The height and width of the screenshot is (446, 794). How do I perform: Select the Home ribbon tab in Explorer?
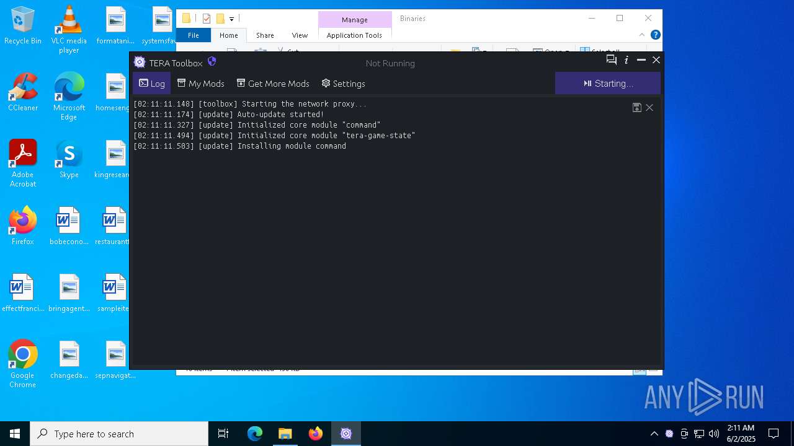[x=229, y=35]
